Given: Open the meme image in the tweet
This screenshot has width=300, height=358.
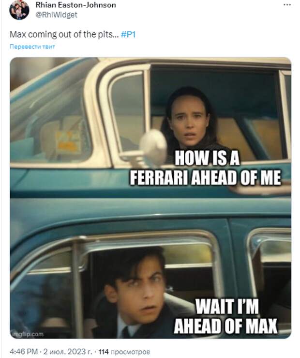Looking at the screenshot, I should coord(150,198).
